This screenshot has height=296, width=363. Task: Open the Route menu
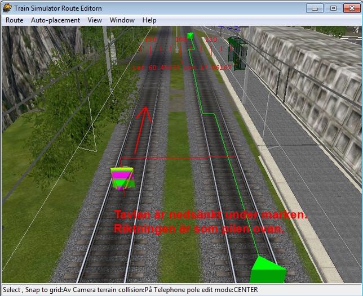(x=15, y=20)
